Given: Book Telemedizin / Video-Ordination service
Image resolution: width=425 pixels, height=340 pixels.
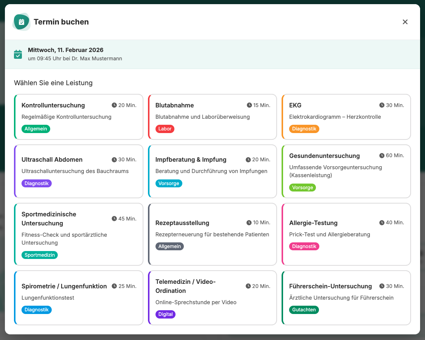Looking at the screenshot, I should point(212,297).
